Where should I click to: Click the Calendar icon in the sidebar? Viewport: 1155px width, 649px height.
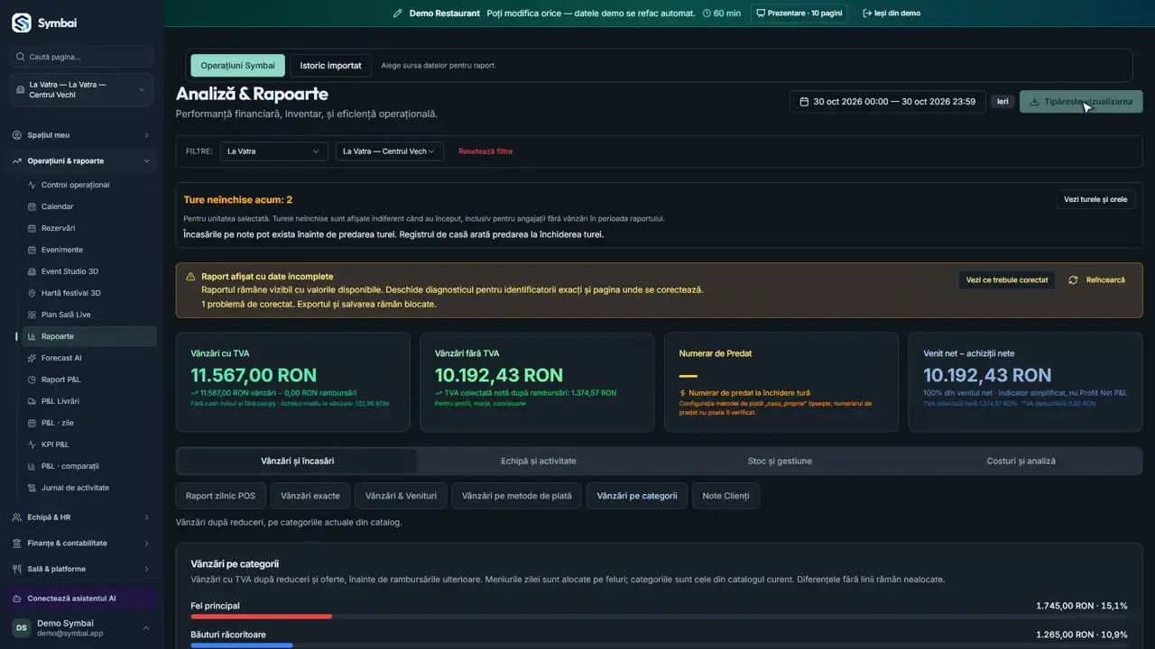(x=32, y=206)
